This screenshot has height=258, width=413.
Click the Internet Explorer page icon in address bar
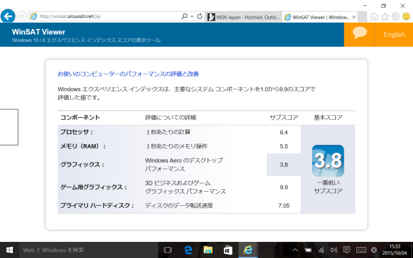pyautogui.click(x=33, y=16)
